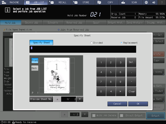Viewport: 166px width, 124px height.
Task: Click keypad digit 6
Action: (x=120, y=72)
